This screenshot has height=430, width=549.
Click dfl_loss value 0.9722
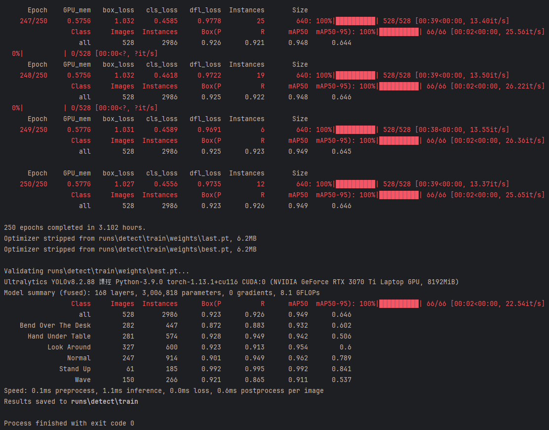[209, 75]
